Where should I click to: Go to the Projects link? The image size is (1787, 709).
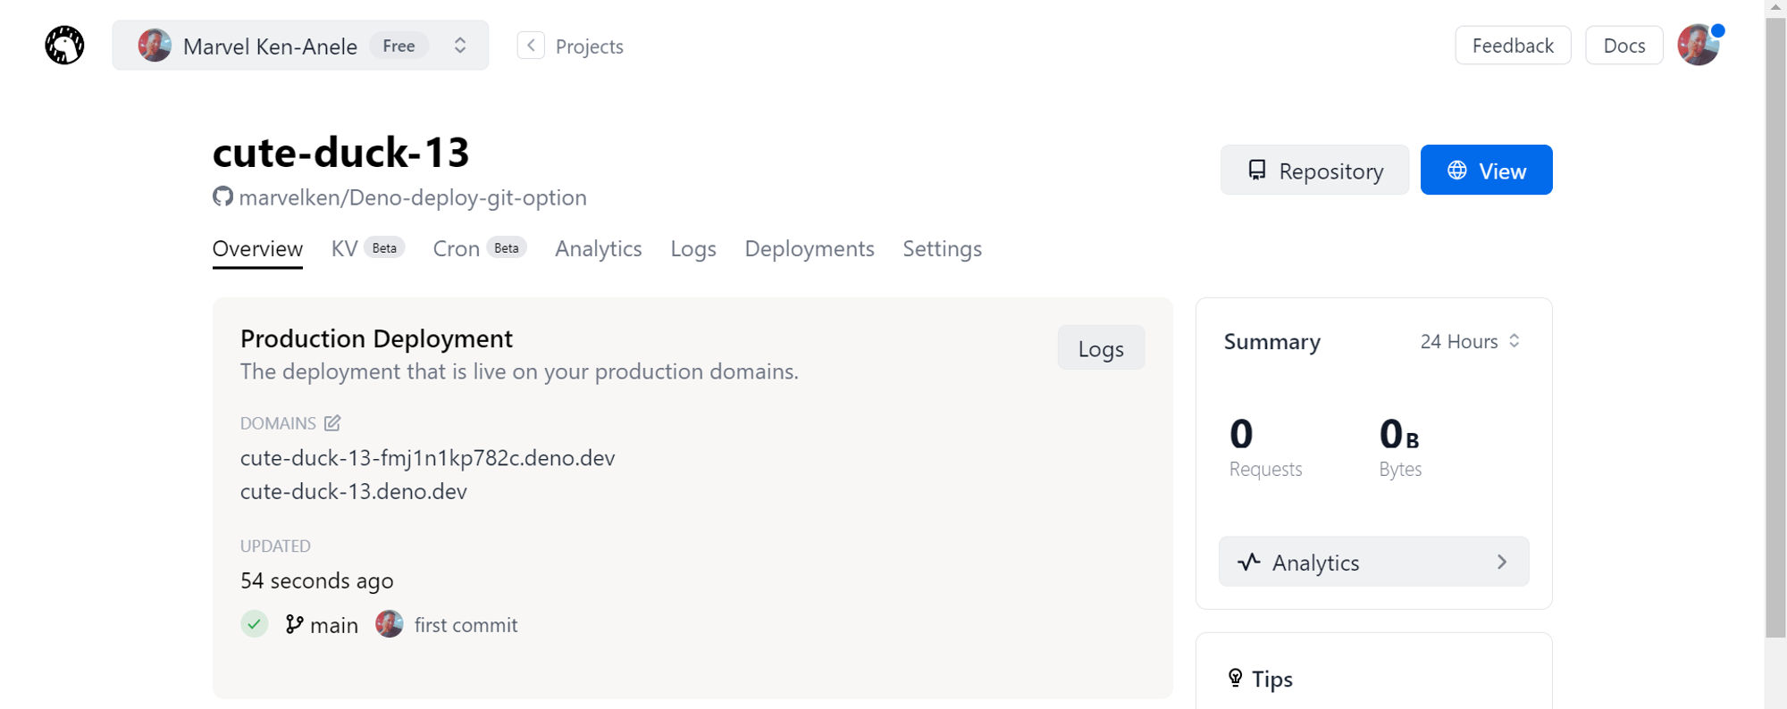(x=589, y=46)
